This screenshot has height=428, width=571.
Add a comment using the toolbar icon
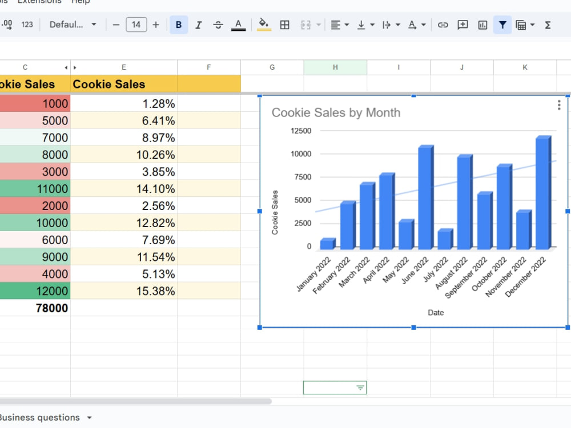(x=463, y=25)
